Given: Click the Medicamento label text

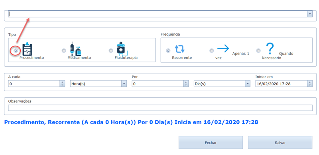Looking at the screenshot, I should [79, 58].
